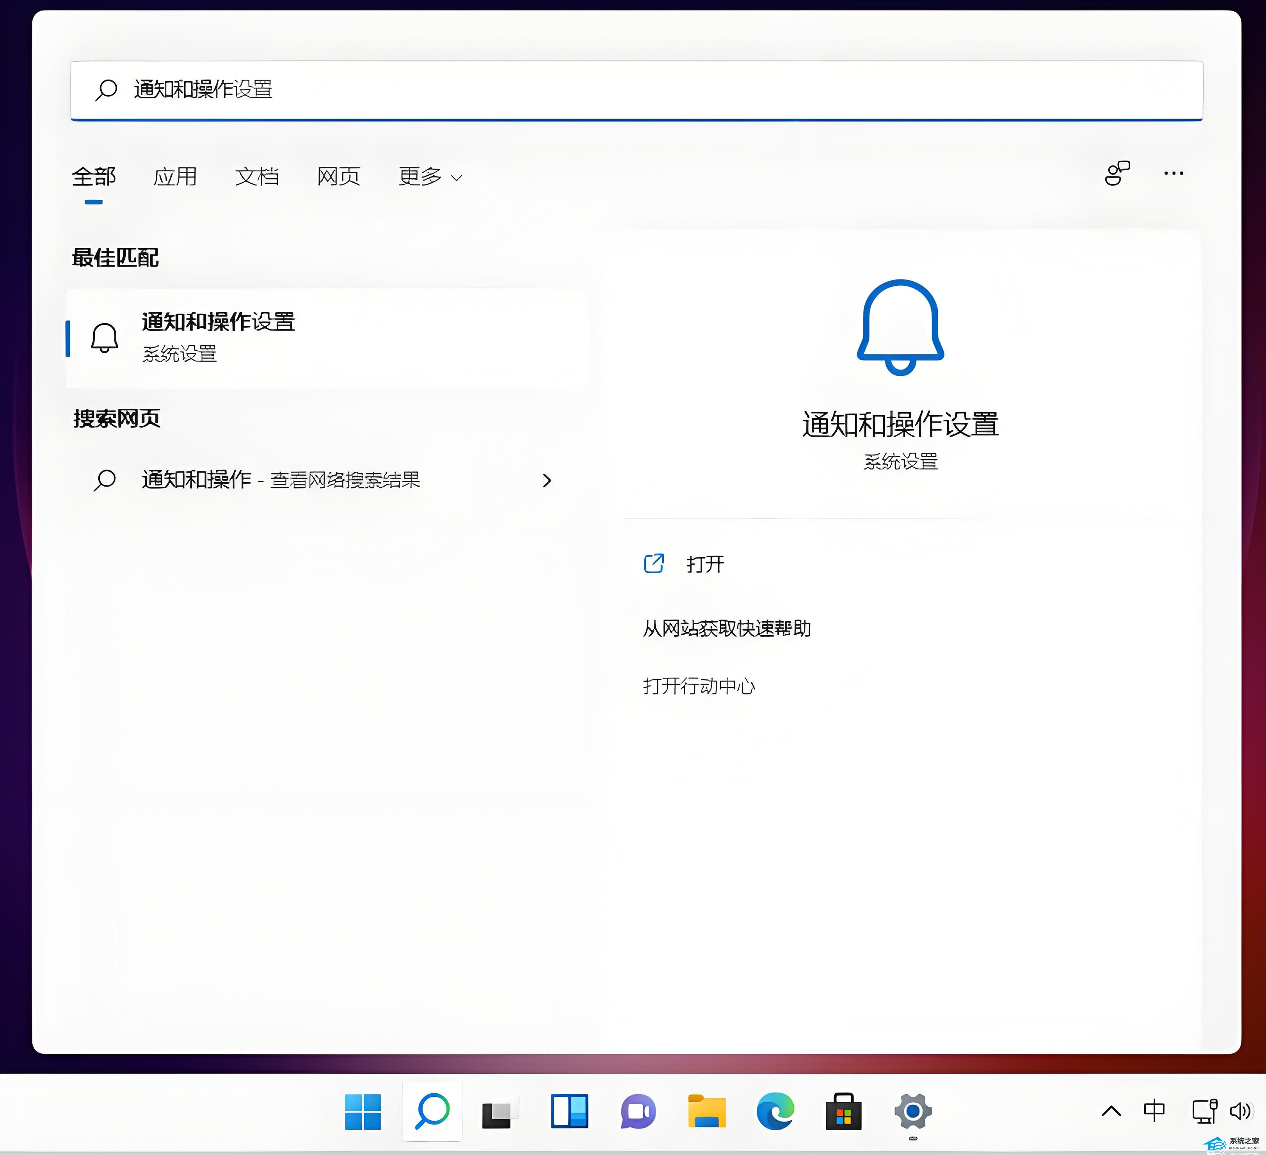Select the 网页 filter tab
The width and height of the screenshot is (1266, 1155).
click(338, 177)
